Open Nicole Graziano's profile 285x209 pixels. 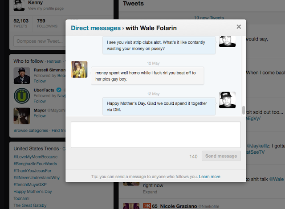pyautogui.click(x=179, y=206)
